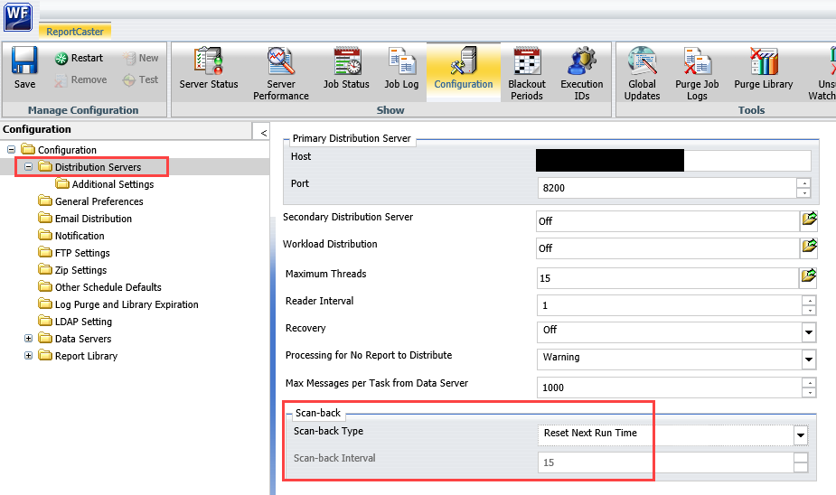This screenshot has width=836, height=495.
Task: Collapse the Configuration panel with arrow
Action: (x=262, y=132)
